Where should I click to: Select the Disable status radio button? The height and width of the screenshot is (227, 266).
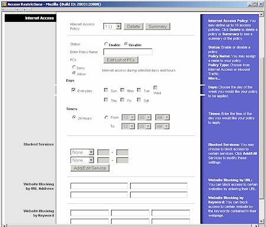click(x=126, y=44)
